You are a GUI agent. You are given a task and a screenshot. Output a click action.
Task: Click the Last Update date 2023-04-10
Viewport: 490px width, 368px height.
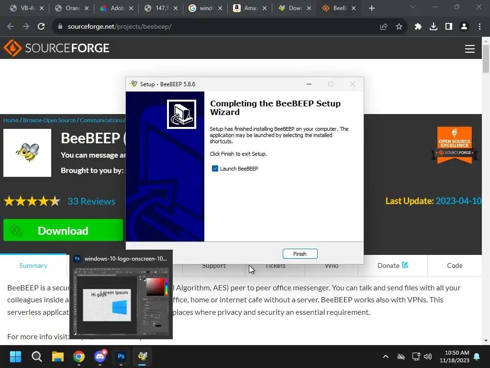[x=459, y=201]
